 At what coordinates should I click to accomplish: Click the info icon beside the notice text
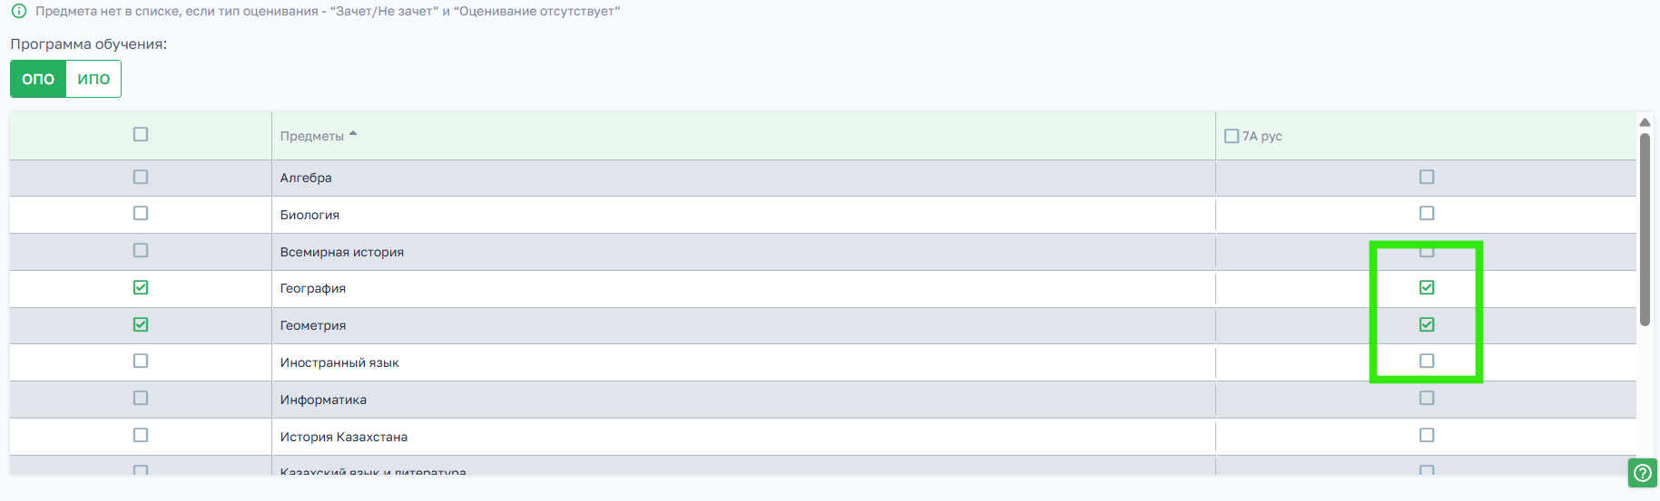(18, 11)
